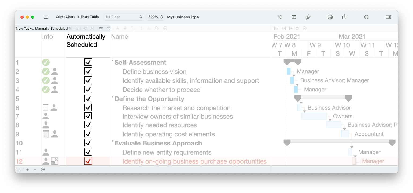Select Entry Table in the breadcrumb
The height and width of the screenshot is (193, 413).
coord(90,17)
